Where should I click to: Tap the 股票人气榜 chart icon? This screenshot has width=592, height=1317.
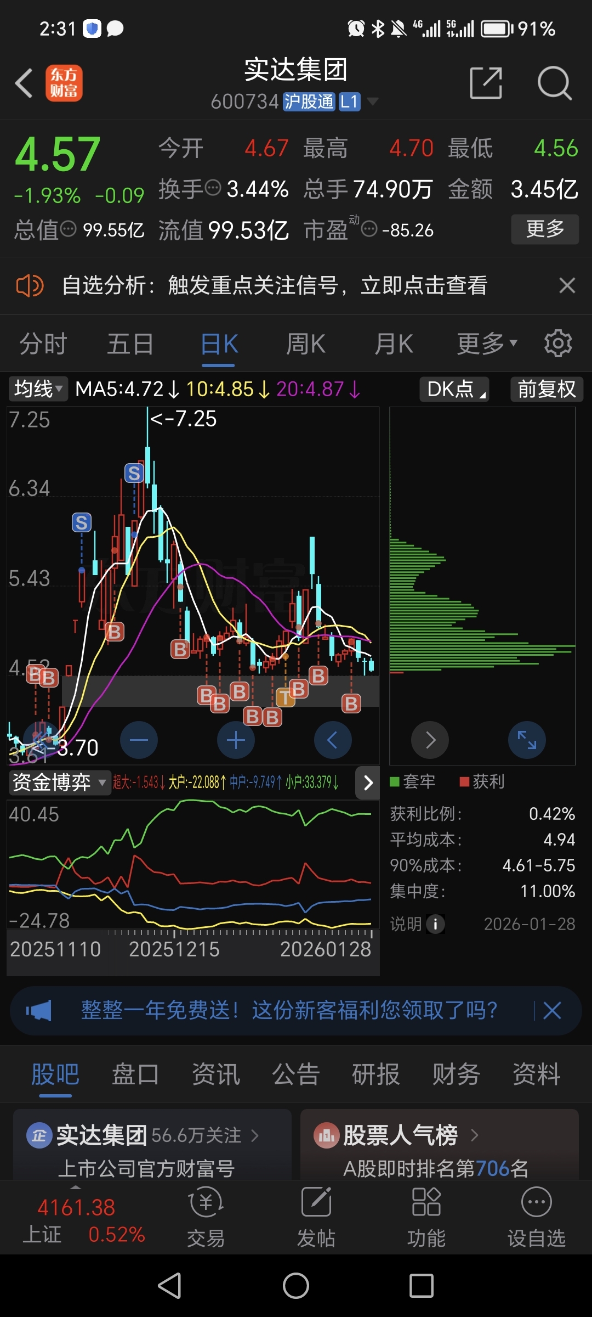[x=327, y=1135]
